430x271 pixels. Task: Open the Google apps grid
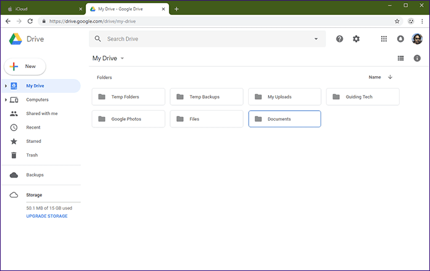(384, 39)
